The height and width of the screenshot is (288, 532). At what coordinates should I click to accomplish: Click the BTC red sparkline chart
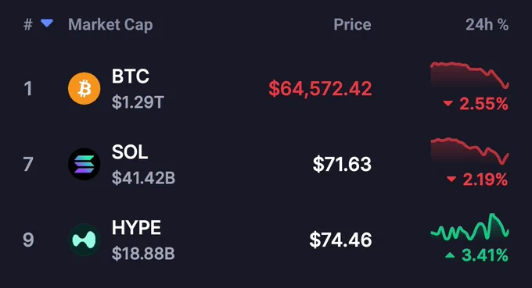[x=470, y=75]
